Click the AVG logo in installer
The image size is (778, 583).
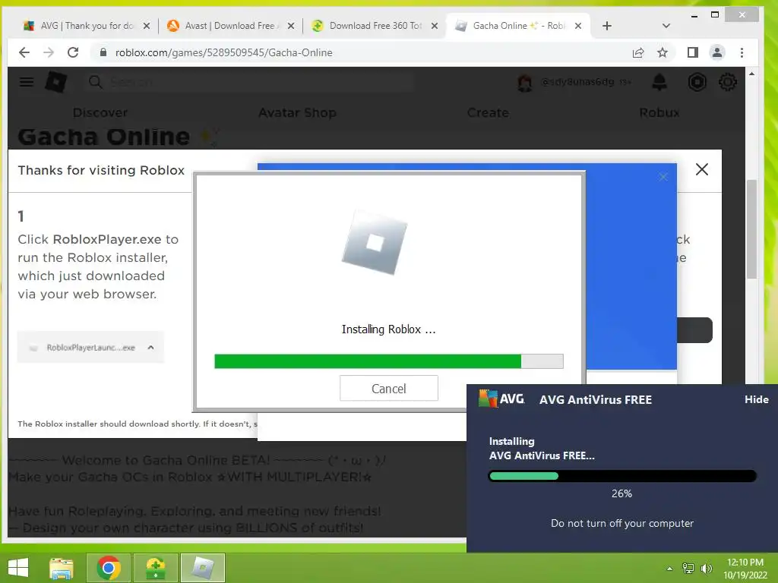click(x=501, y=399)
